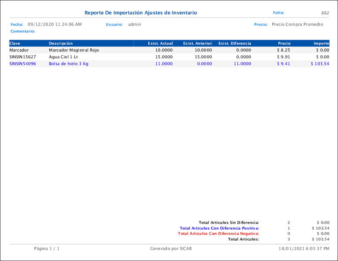Select the Fecha value 09/12/2020 11:24:06 AM
338x261 pixels.
pyautogui.click(x=54, y=25)
